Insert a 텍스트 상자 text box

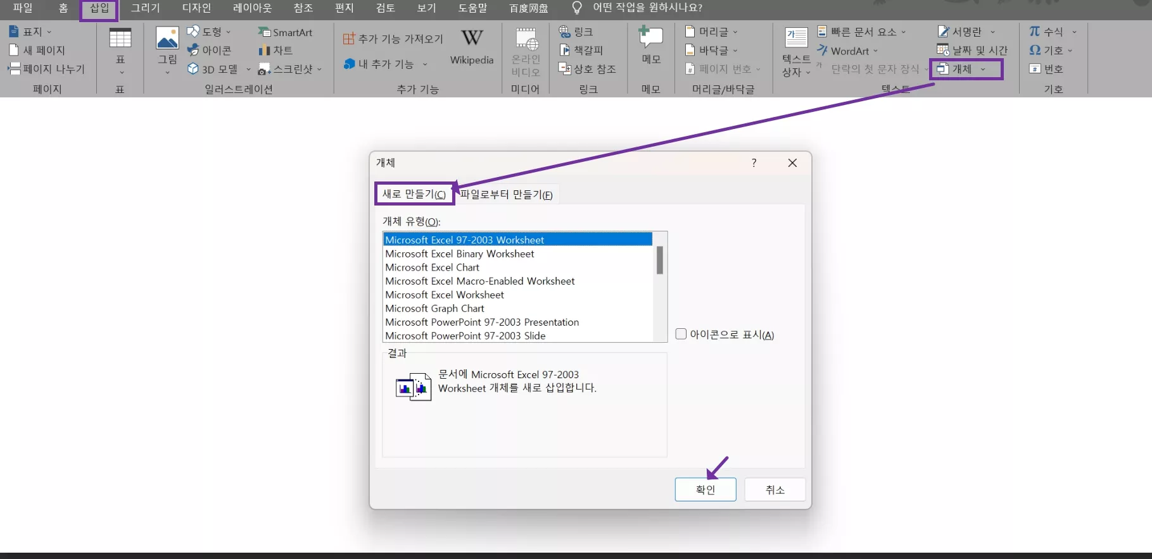point(796,52)
